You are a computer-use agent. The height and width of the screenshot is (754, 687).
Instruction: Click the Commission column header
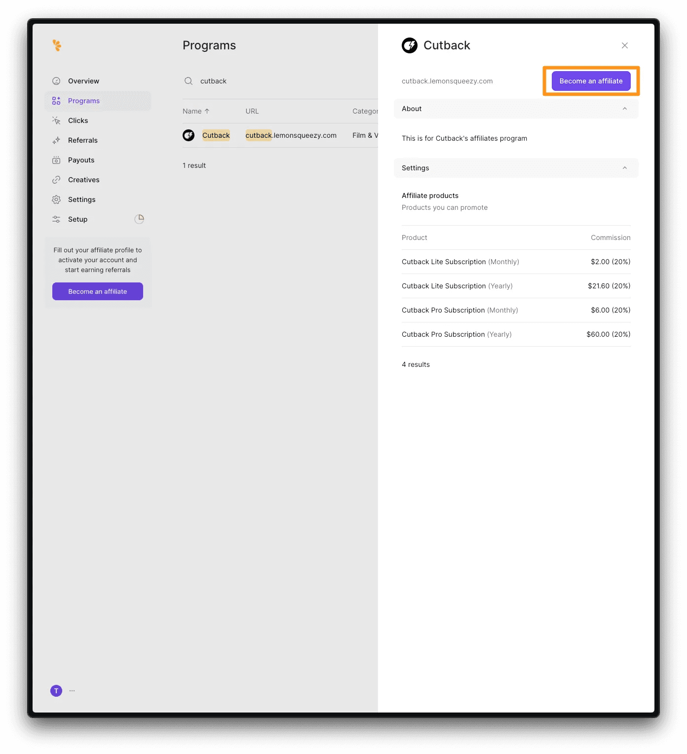[611, 238]
